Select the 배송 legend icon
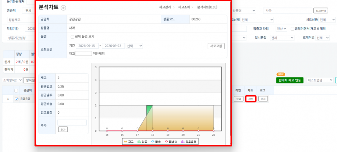 point(152,141)
